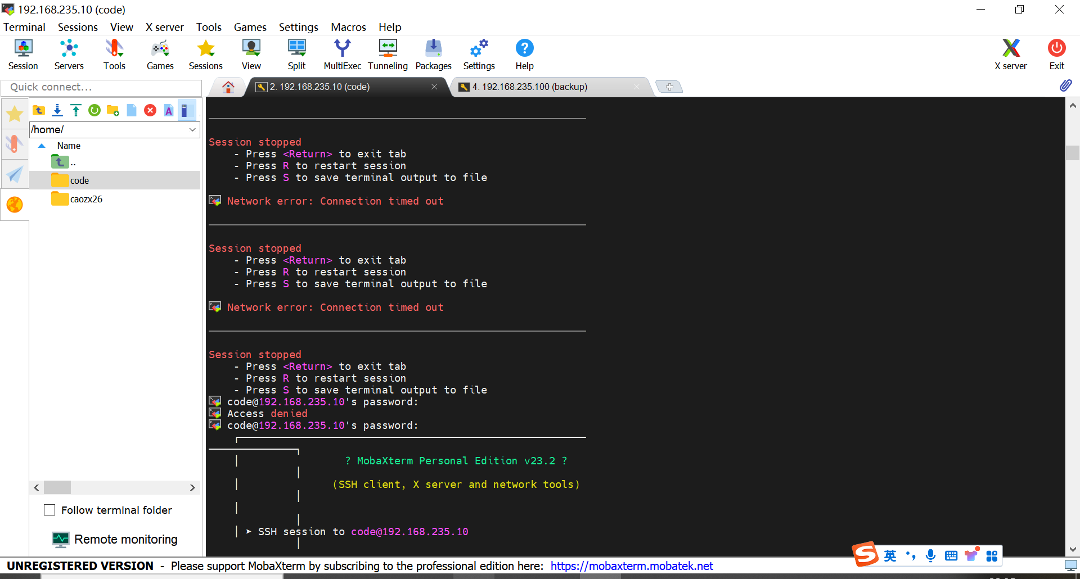Open the Tools knife sidebar tab
The image size is (1080, 579).
pyautogui.click(x=15, y=144)
